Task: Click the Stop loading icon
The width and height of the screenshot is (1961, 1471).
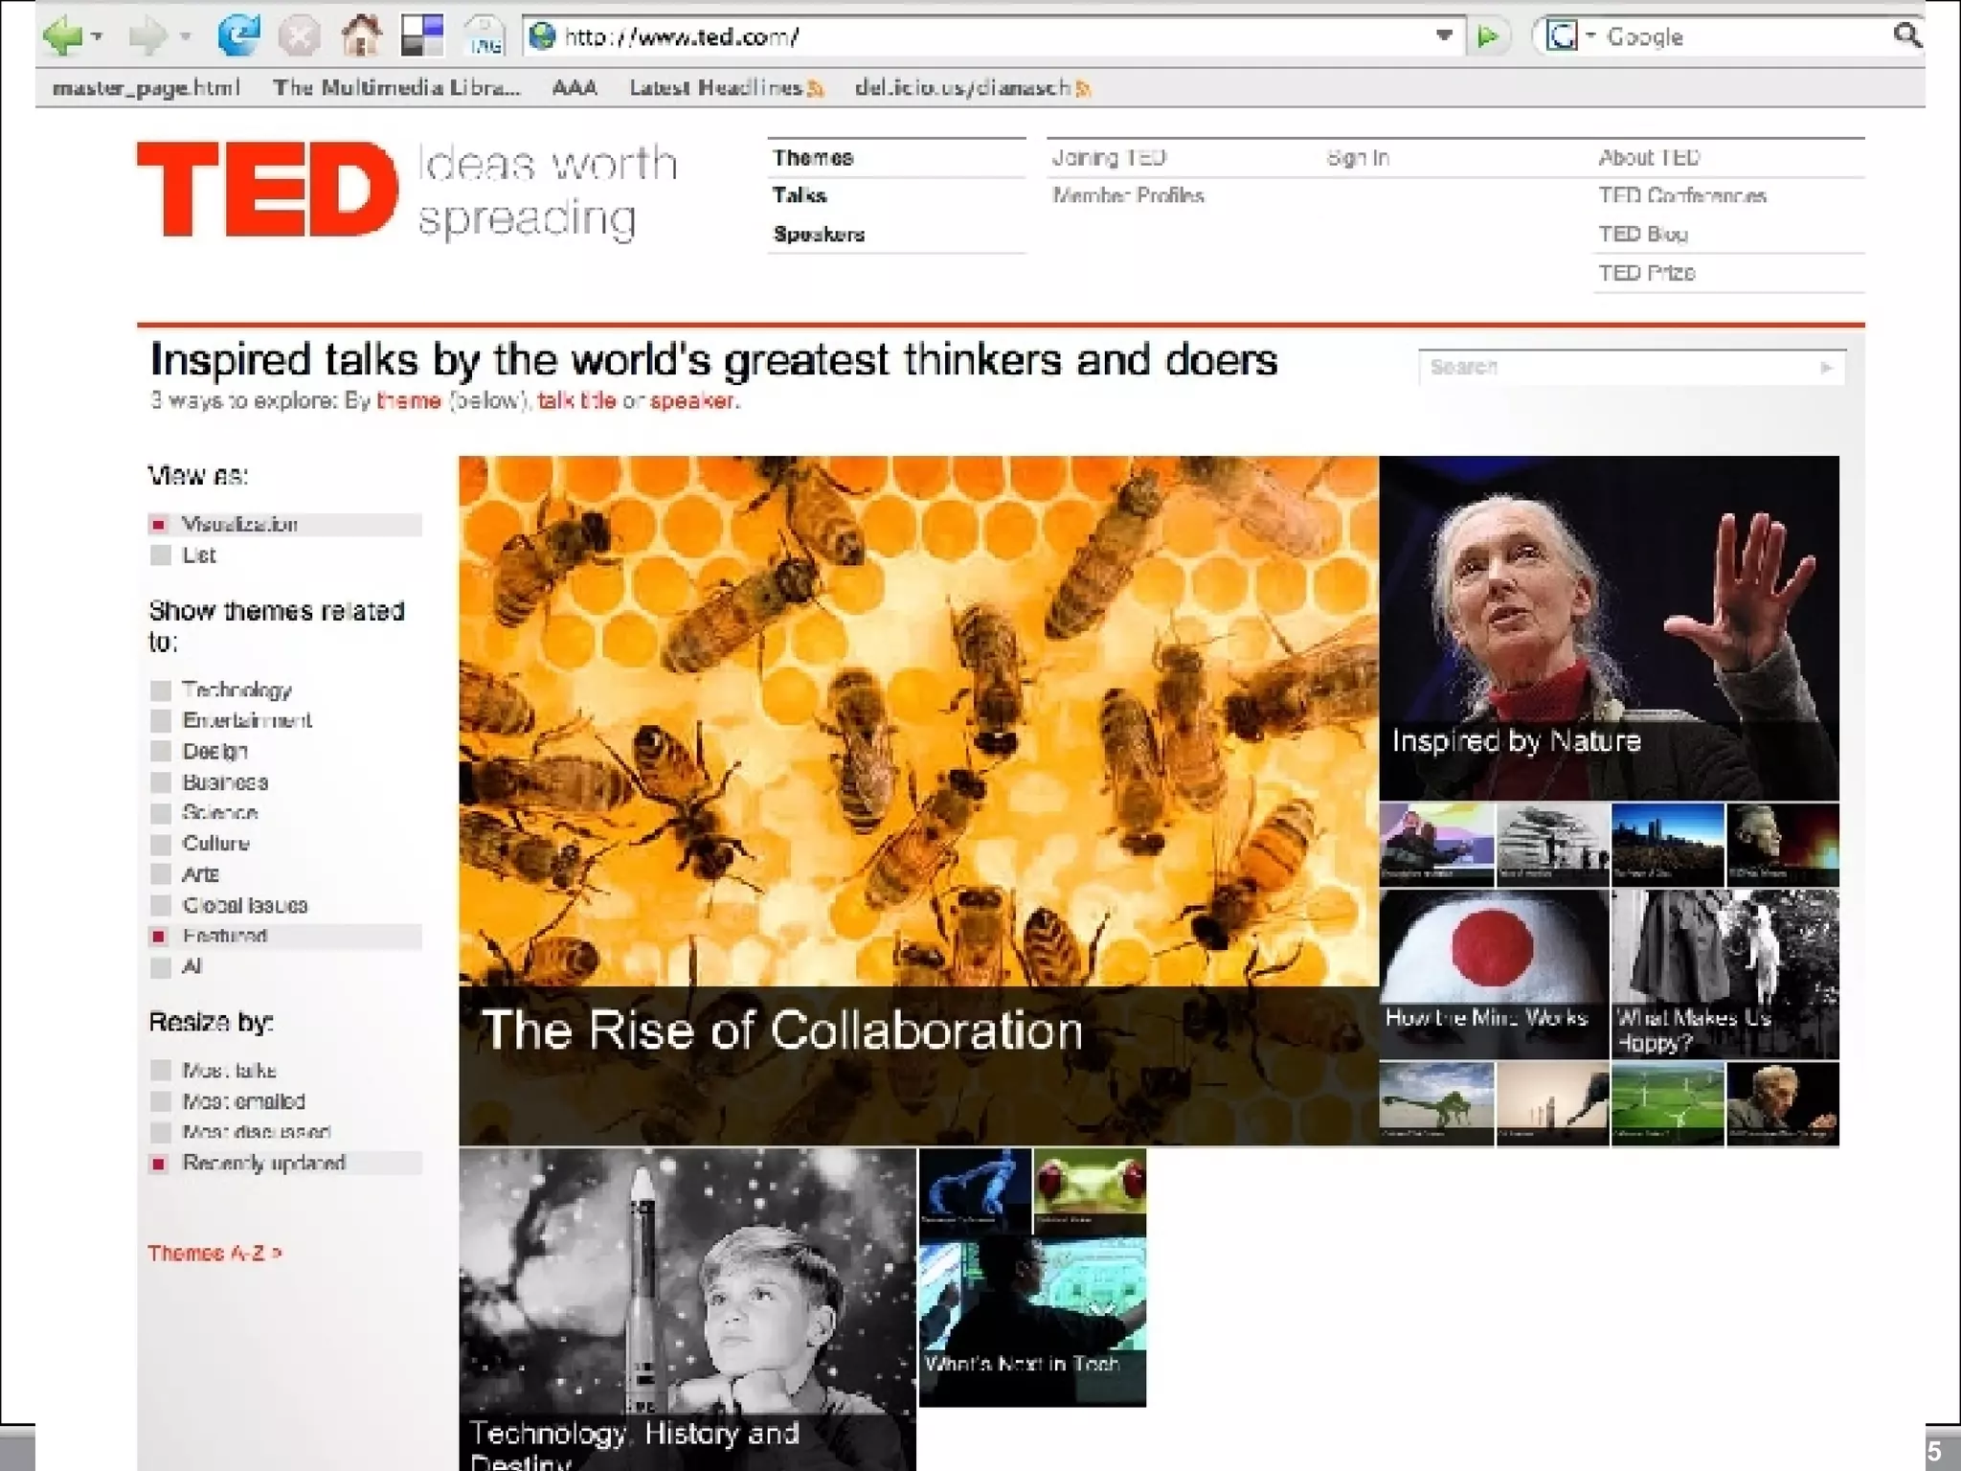Action: [x=299, y=36]
